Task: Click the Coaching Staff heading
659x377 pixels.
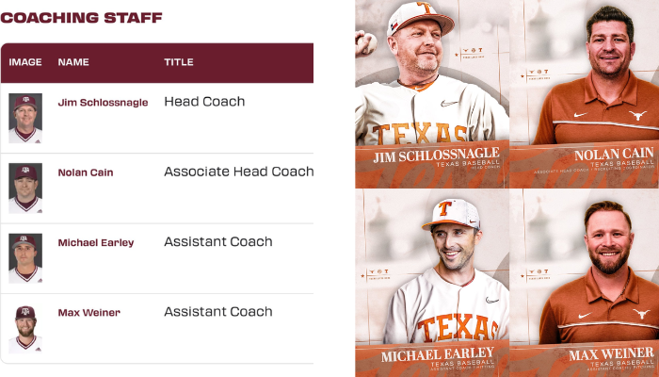Action: coord(81,18)
